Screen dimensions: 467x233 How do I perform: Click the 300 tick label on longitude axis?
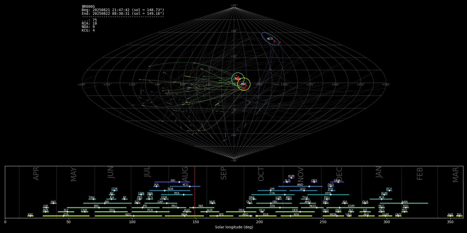tap(387, 222)
